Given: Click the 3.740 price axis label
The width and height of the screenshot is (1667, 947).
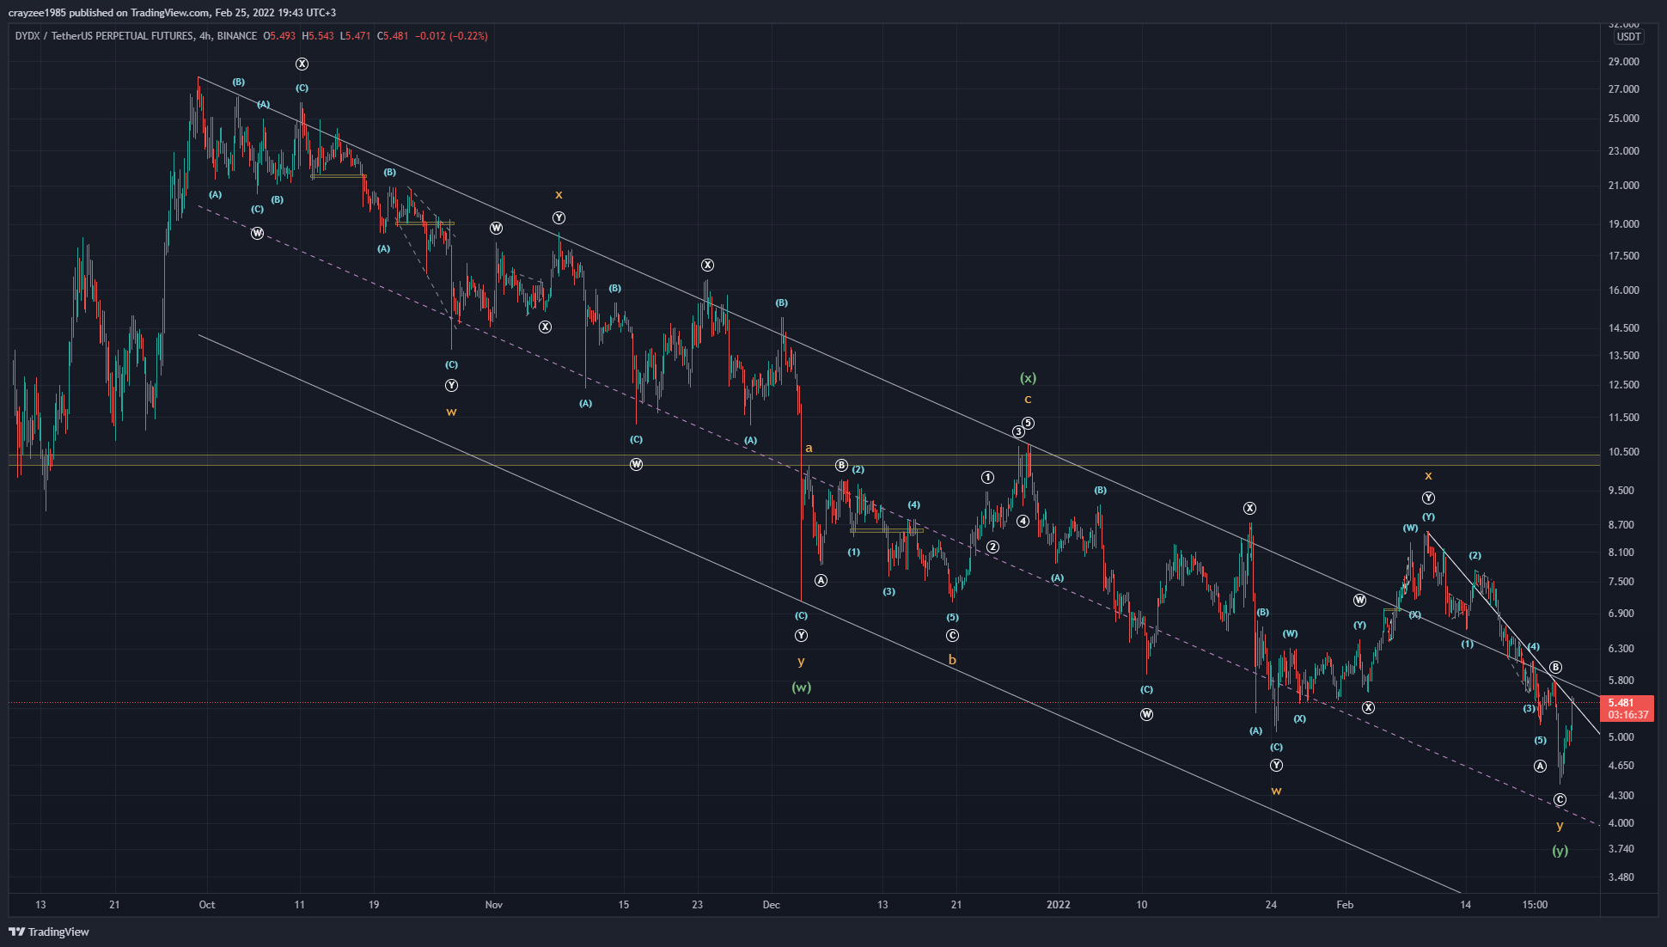Looking at the screenshot, I should tap(1621, 849).
